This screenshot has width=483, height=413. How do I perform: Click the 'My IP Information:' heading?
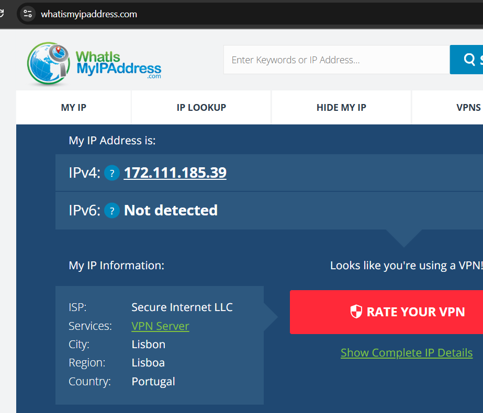point(117,265)
